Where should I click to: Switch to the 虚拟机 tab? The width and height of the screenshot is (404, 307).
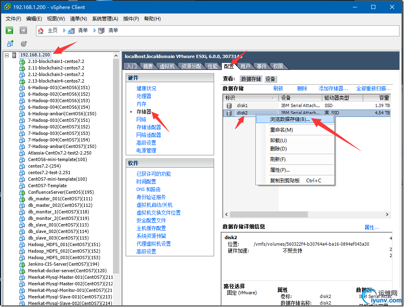coord(167,66)
